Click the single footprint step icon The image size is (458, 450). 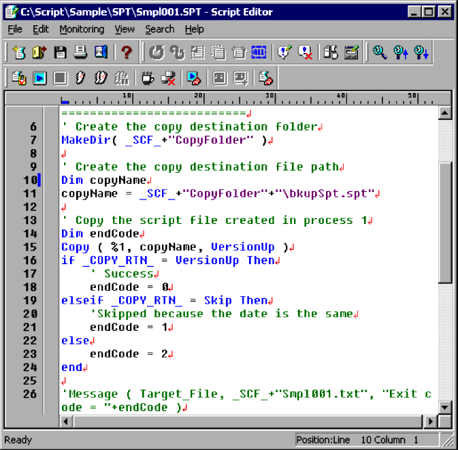(80, 78)
